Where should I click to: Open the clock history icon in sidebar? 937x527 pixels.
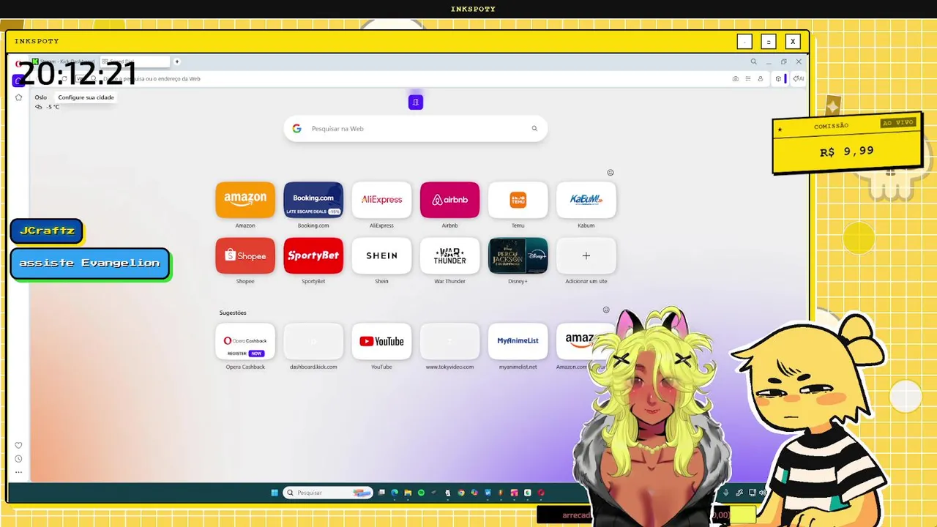click(x=19, y=459)
